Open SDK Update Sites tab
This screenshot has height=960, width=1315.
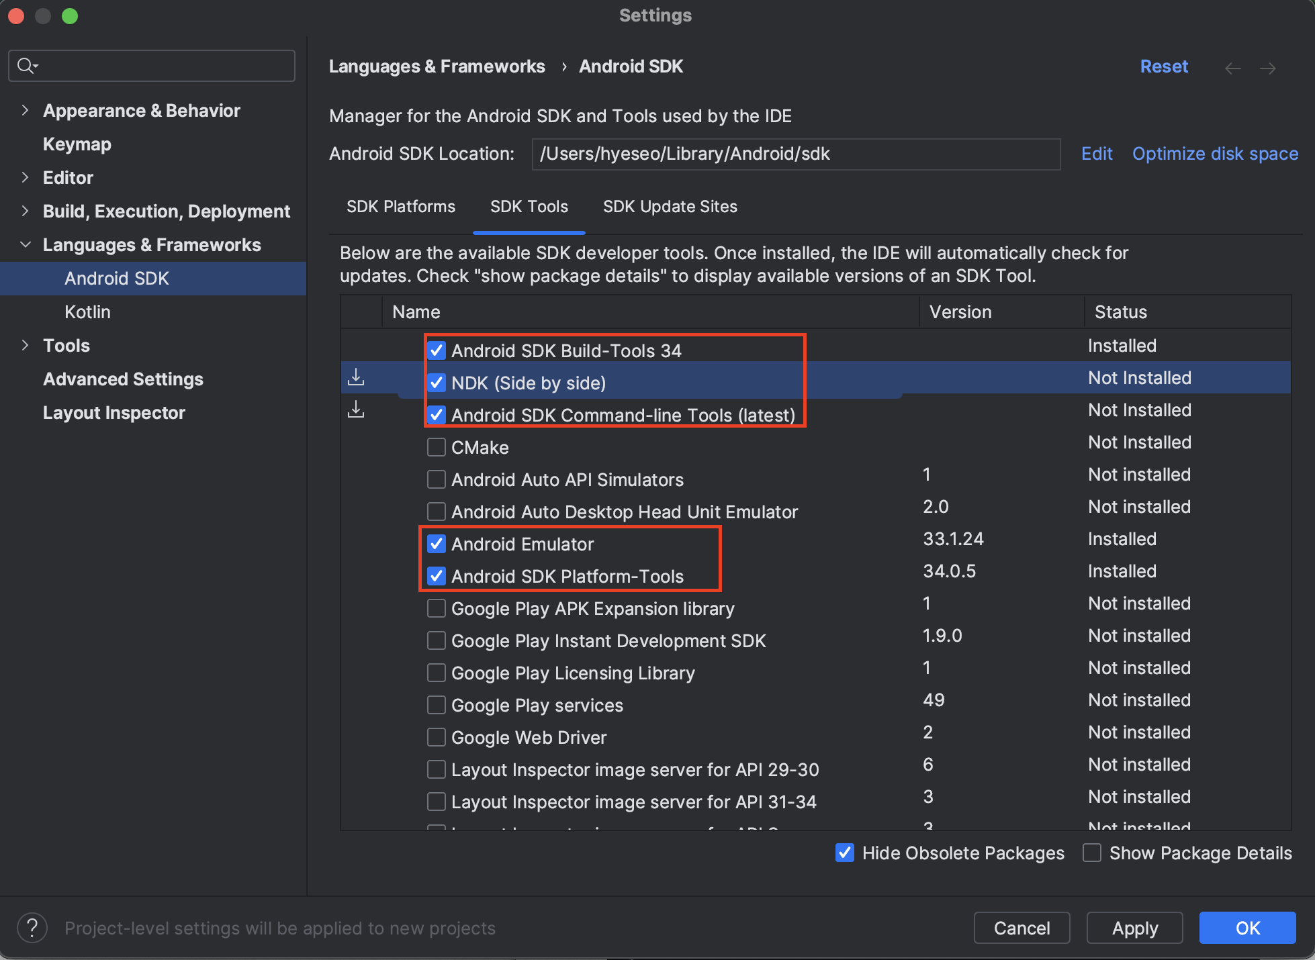[670, 206]
